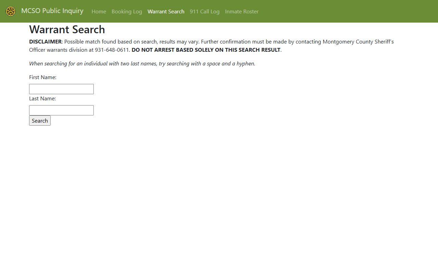
Task: Click the Last Name label
Action: tap(42, 99)
